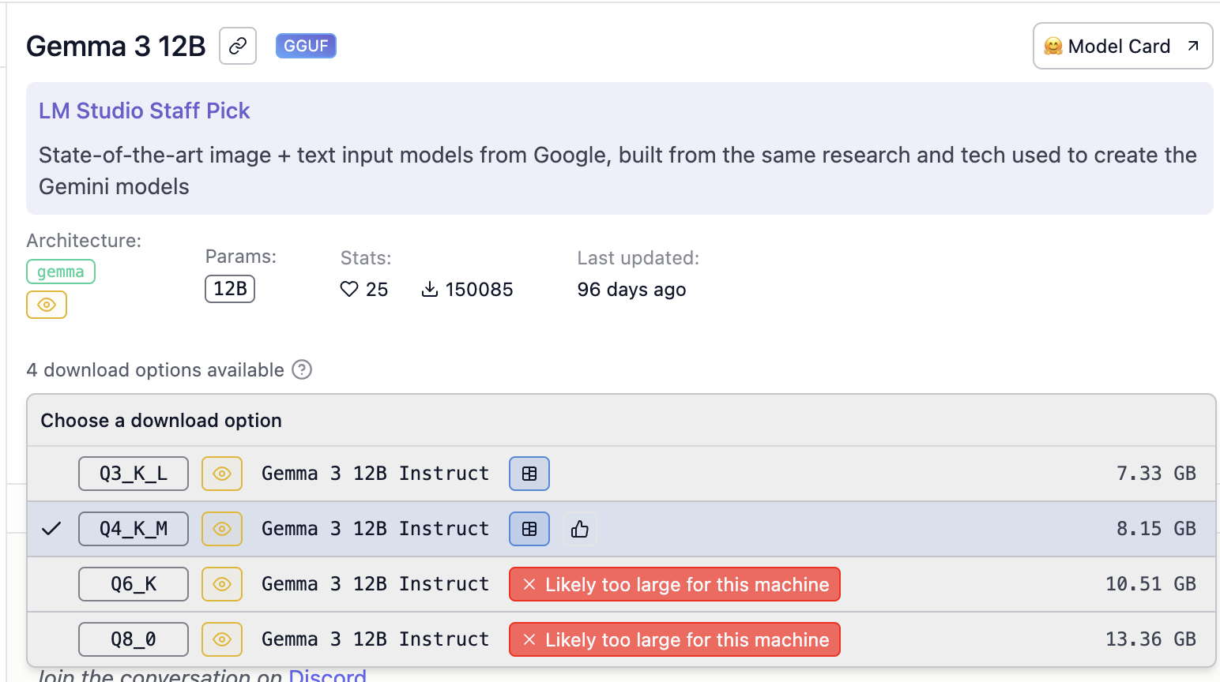The height and width of the screenshot is (682, 1220).
Task: Click the LM Studio Staff Pick heading
Action: pos(145,111)
